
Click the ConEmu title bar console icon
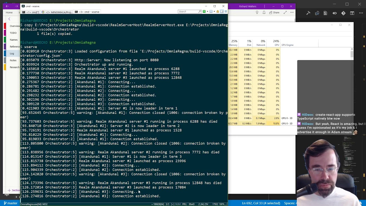click(x=23, y=6)
